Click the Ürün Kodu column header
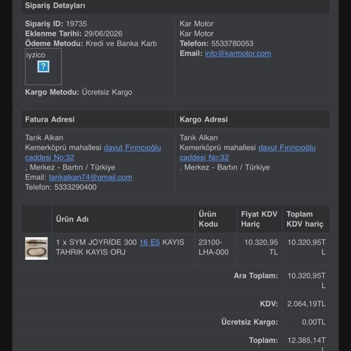Image resolution: width=351 pixels, height=351 pixels. point(208,219)
